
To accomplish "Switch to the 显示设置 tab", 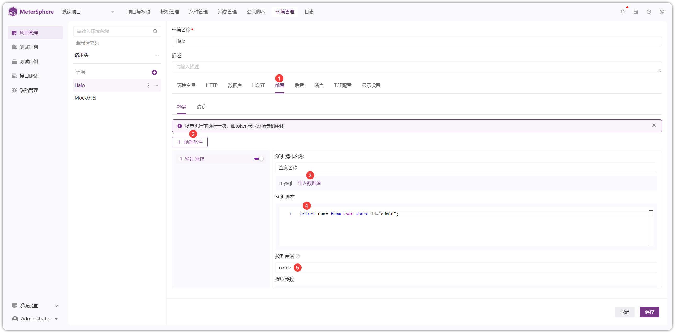I will click(371, 86).
